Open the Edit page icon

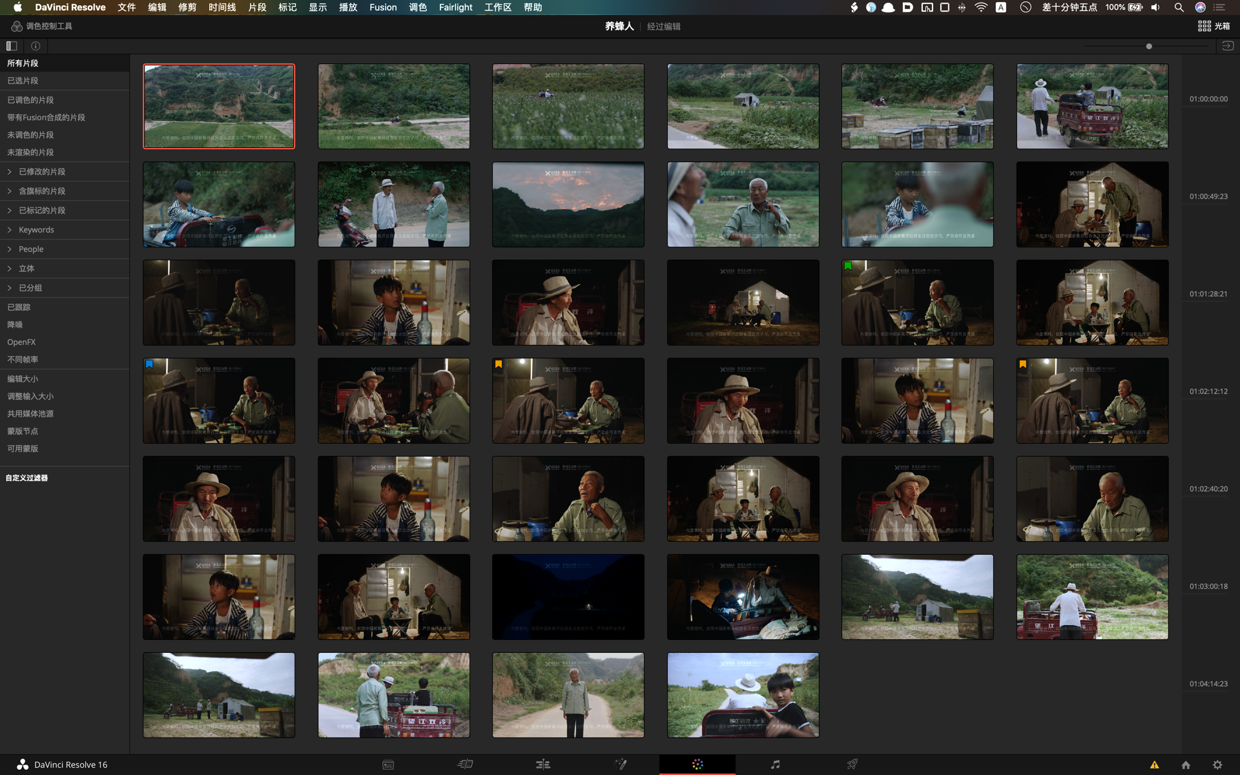point(543,765)
